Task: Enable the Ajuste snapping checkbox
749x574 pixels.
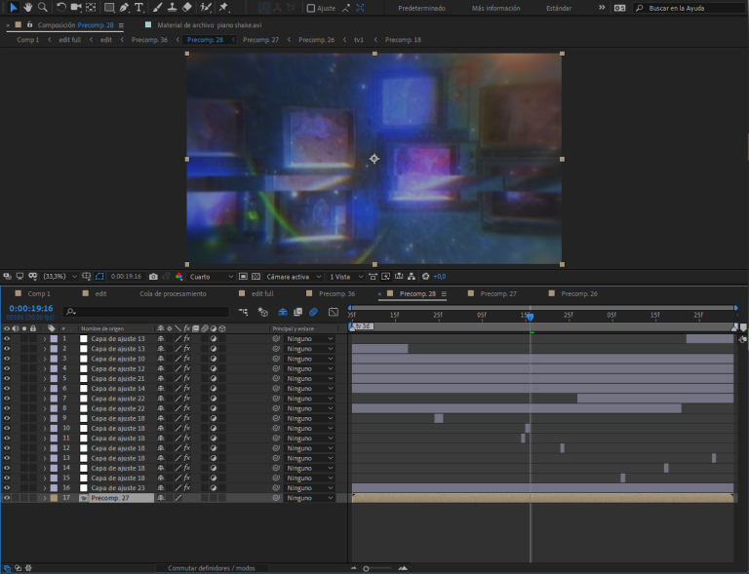Action: 311,8
